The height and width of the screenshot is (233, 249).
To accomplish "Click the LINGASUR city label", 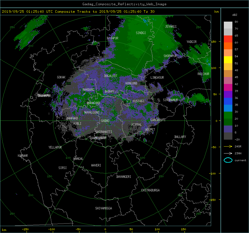I will 157,78.
